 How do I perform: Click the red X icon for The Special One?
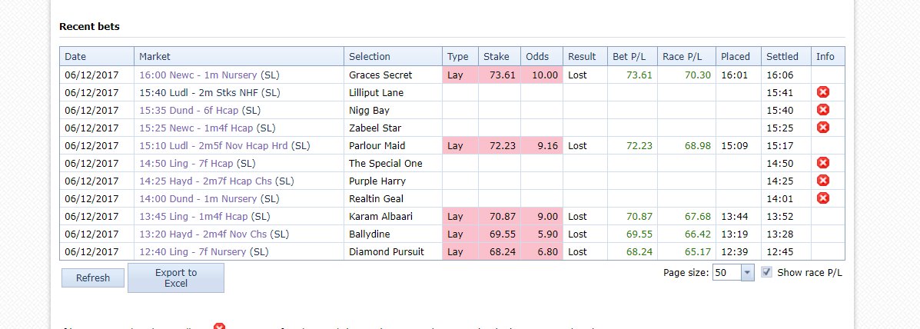[x=823, y=162]
